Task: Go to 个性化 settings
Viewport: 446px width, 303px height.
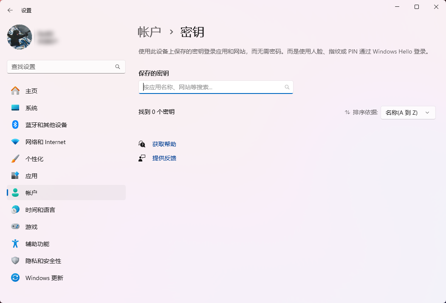Action: [33, 159]
